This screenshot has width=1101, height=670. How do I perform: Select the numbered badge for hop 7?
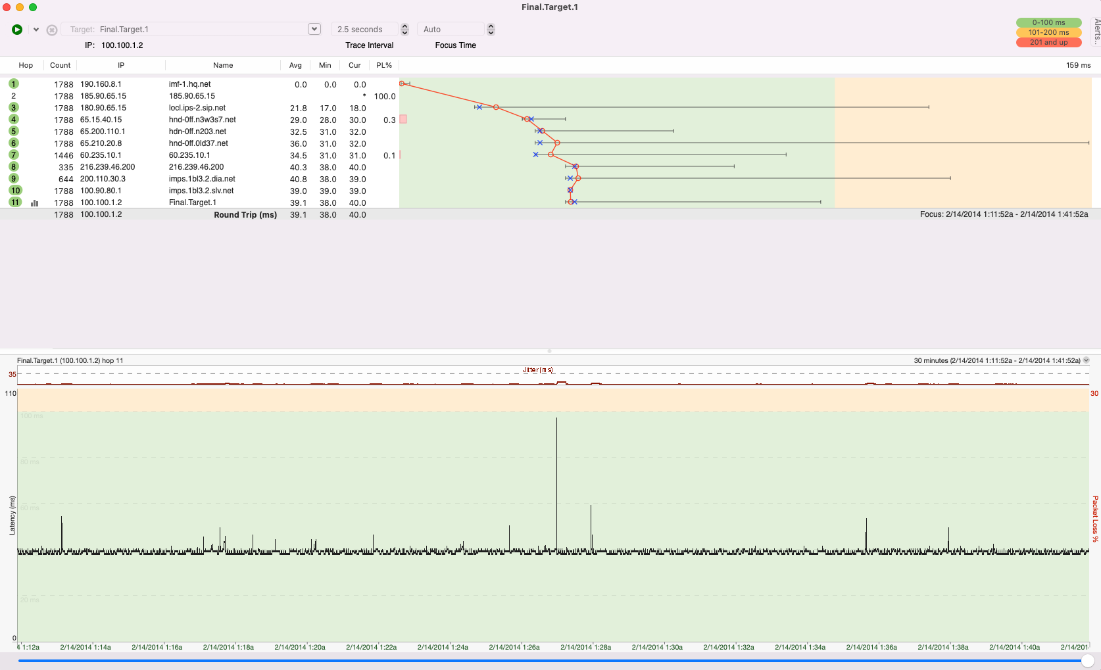14,155
